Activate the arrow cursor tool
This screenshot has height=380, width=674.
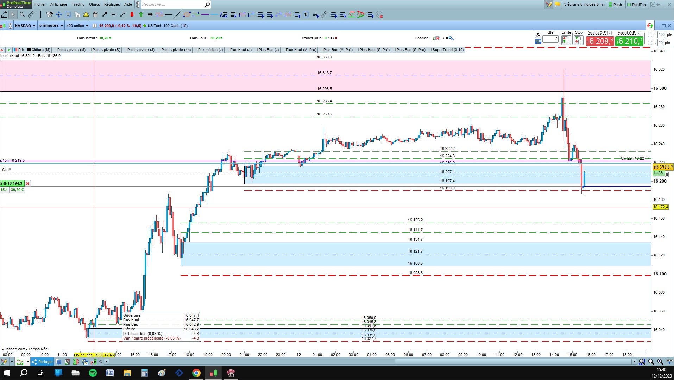(13, 14)
